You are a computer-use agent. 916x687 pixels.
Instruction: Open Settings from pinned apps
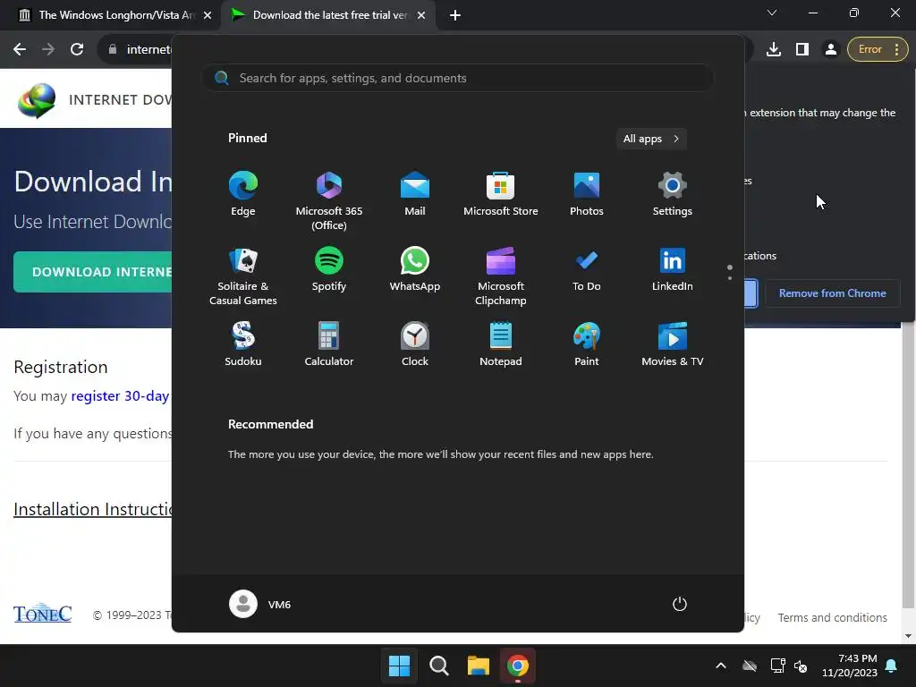673,194
